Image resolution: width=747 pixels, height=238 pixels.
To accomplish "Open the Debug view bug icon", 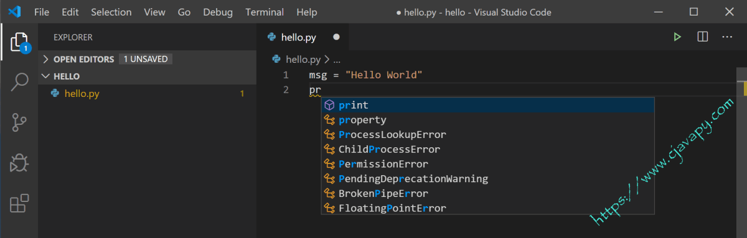I will pos(19,163).
